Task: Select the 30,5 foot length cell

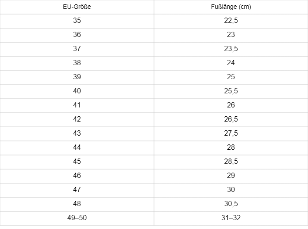Action: point(231,204)
